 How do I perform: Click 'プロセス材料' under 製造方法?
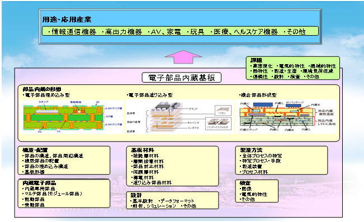(255, 172)
